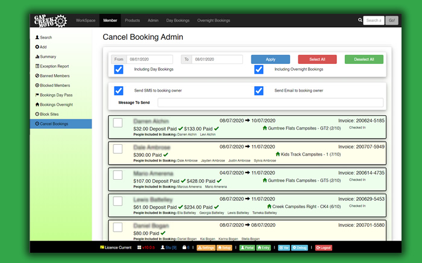
Task: Click Checked In label for invoice 200629-5453
Action: [x=357, y=206]
